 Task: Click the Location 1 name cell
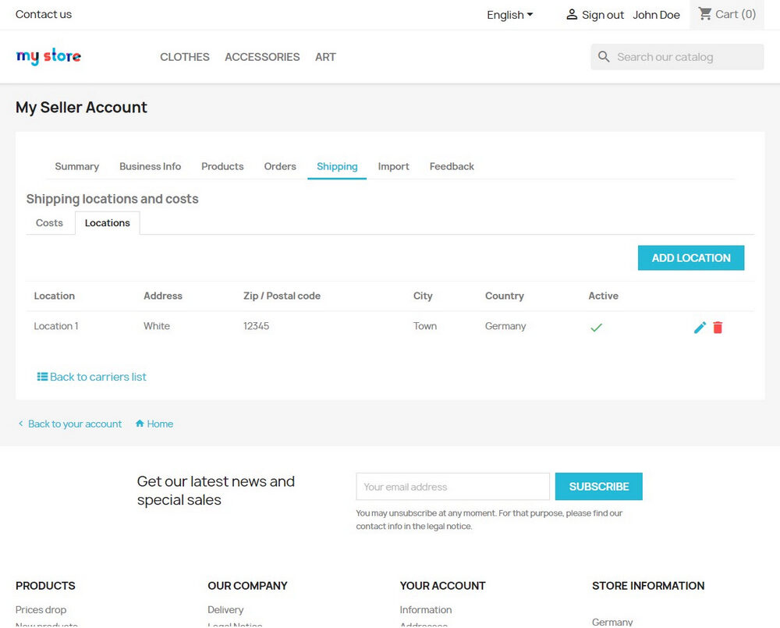56,326
